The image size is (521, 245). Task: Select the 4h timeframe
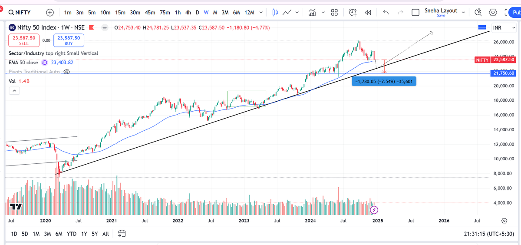click(188, 13)
